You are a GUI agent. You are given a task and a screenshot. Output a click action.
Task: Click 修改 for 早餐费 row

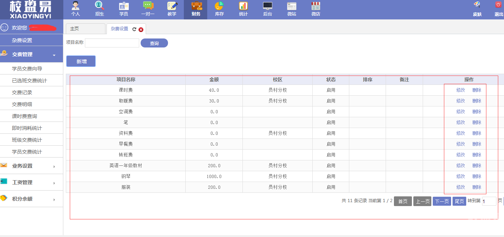click(x=460, y=144)
